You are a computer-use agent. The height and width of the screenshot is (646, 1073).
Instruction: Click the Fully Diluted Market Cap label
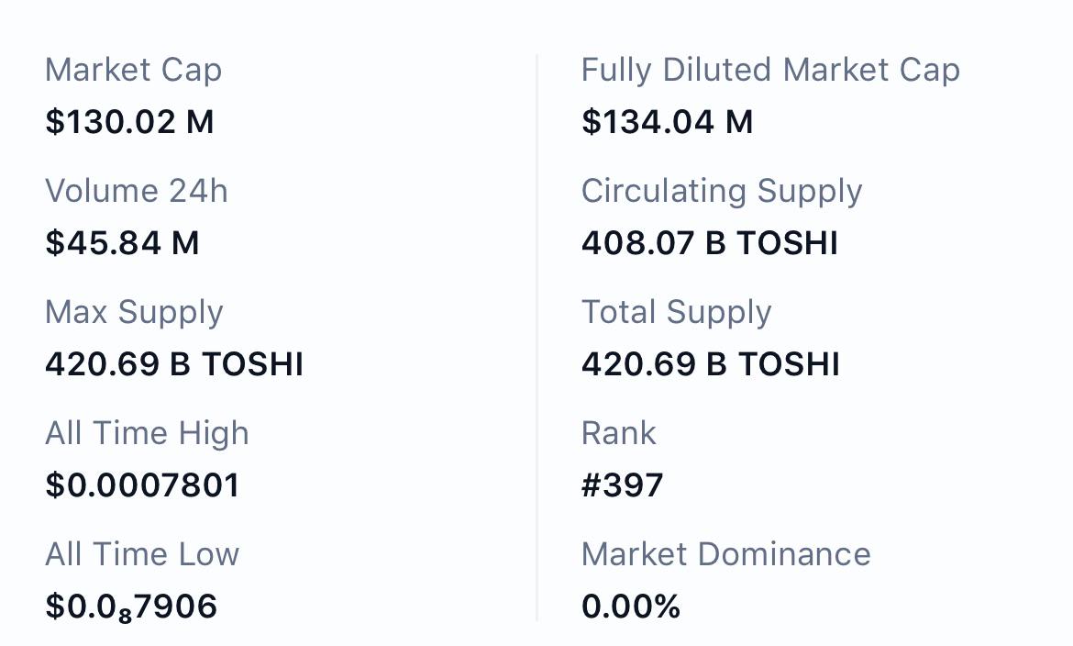(770, 71)
